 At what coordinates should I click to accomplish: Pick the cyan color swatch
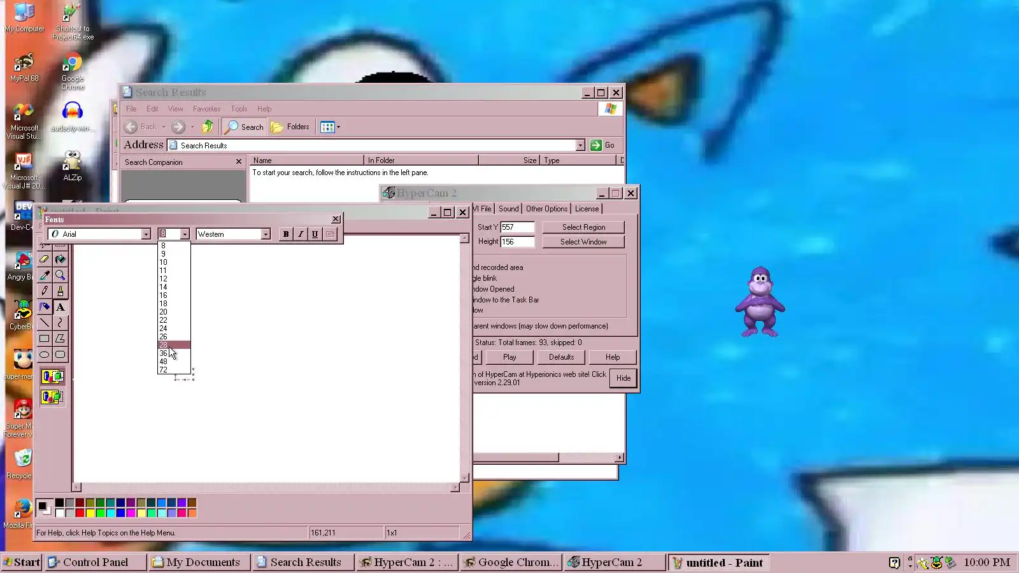(x=111, y=513)
